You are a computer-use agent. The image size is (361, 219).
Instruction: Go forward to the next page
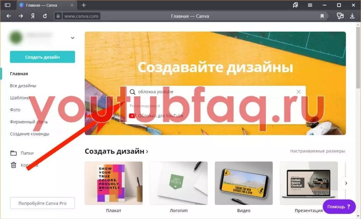click(21, 16)
